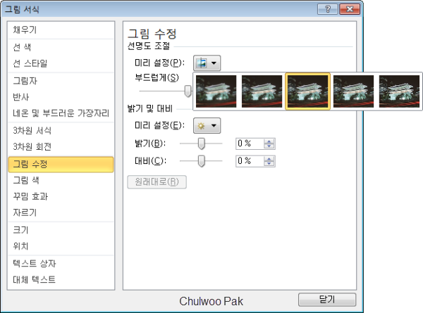
Task: Open brightness 미리 설정(E) preset dropdown
Action: pyautogui.click(x=207, y=126)
